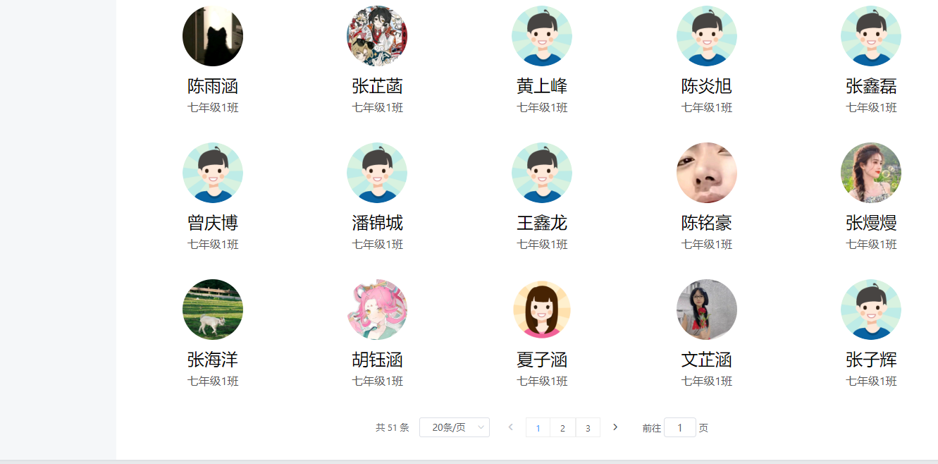Open 张熳熳's girl photo avatar
This screenshot has height=464, width=938.
871,173
